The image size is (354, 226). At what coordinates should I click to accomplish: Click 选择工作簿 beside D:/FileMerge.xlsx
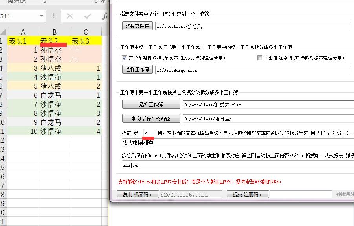[137, 70]
